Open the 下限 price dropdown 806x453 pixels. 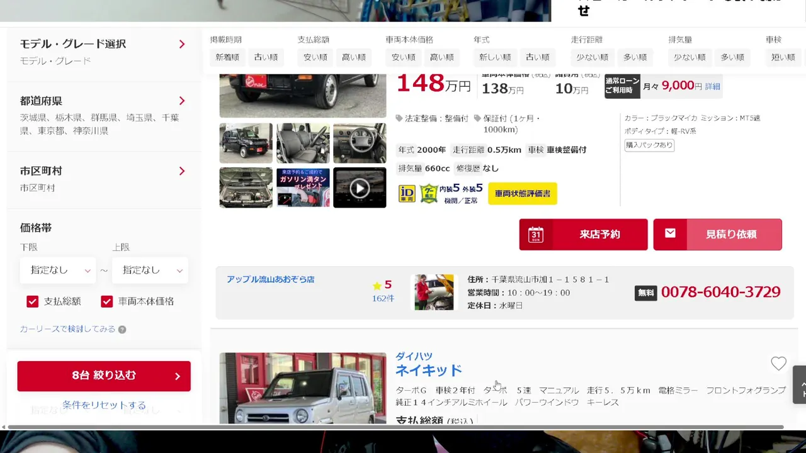58,270
